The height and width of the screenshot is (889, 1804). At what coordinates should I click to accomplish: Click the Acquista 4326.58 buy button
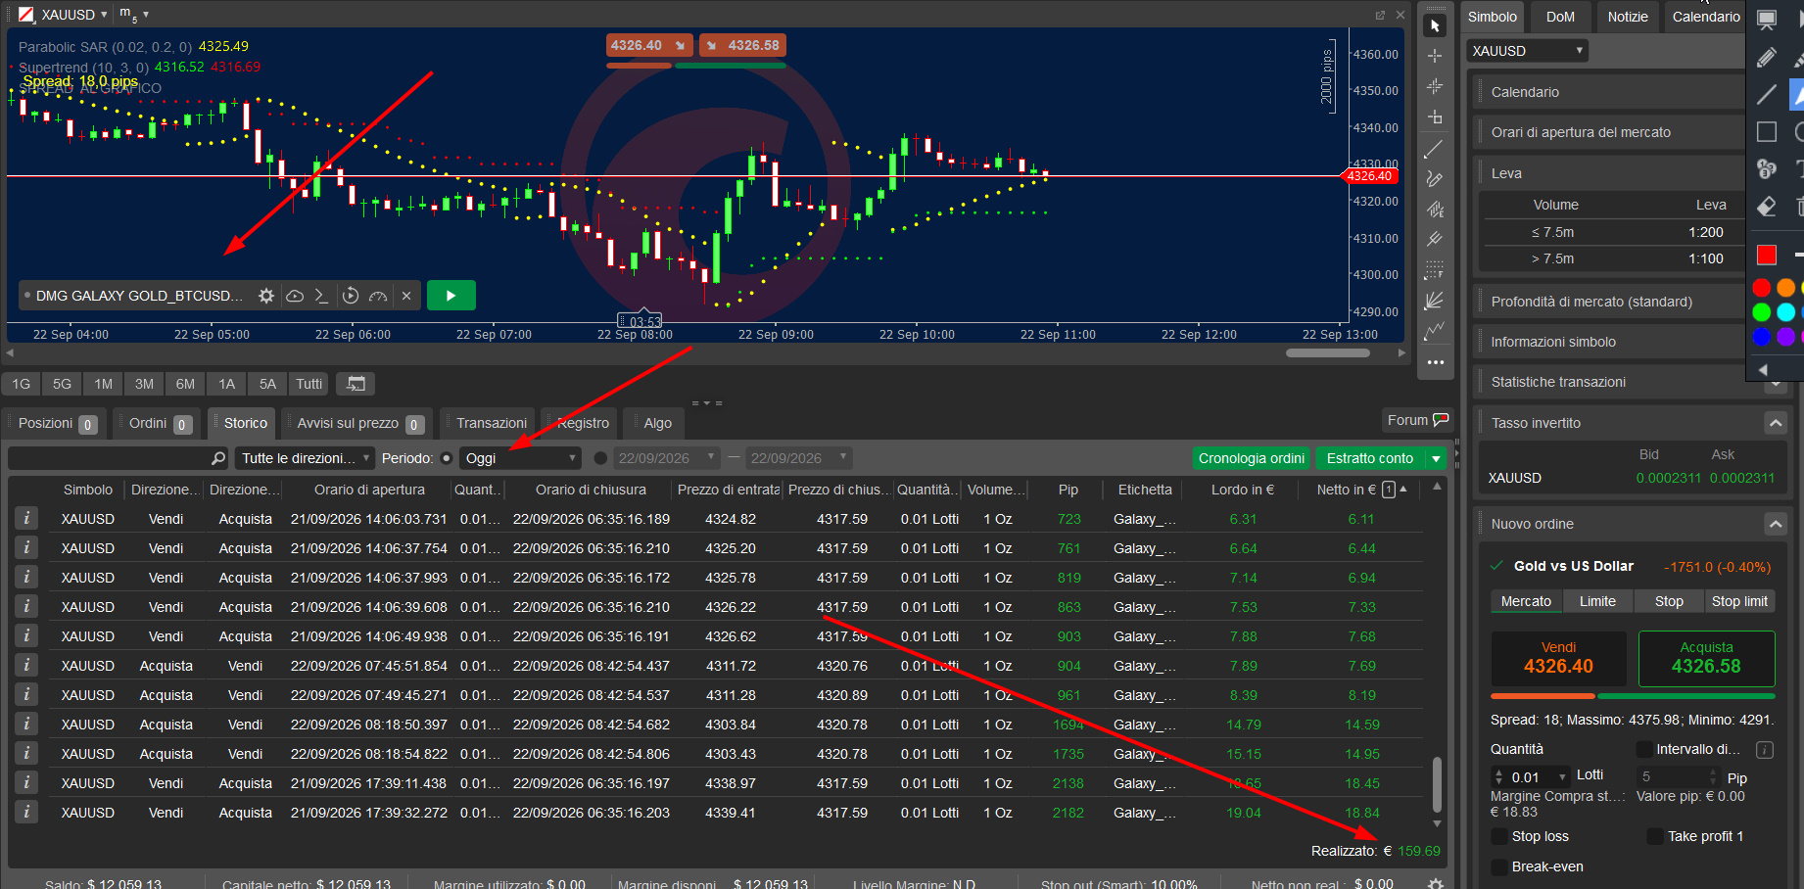pyautogui.click(x=1706, y=658)
